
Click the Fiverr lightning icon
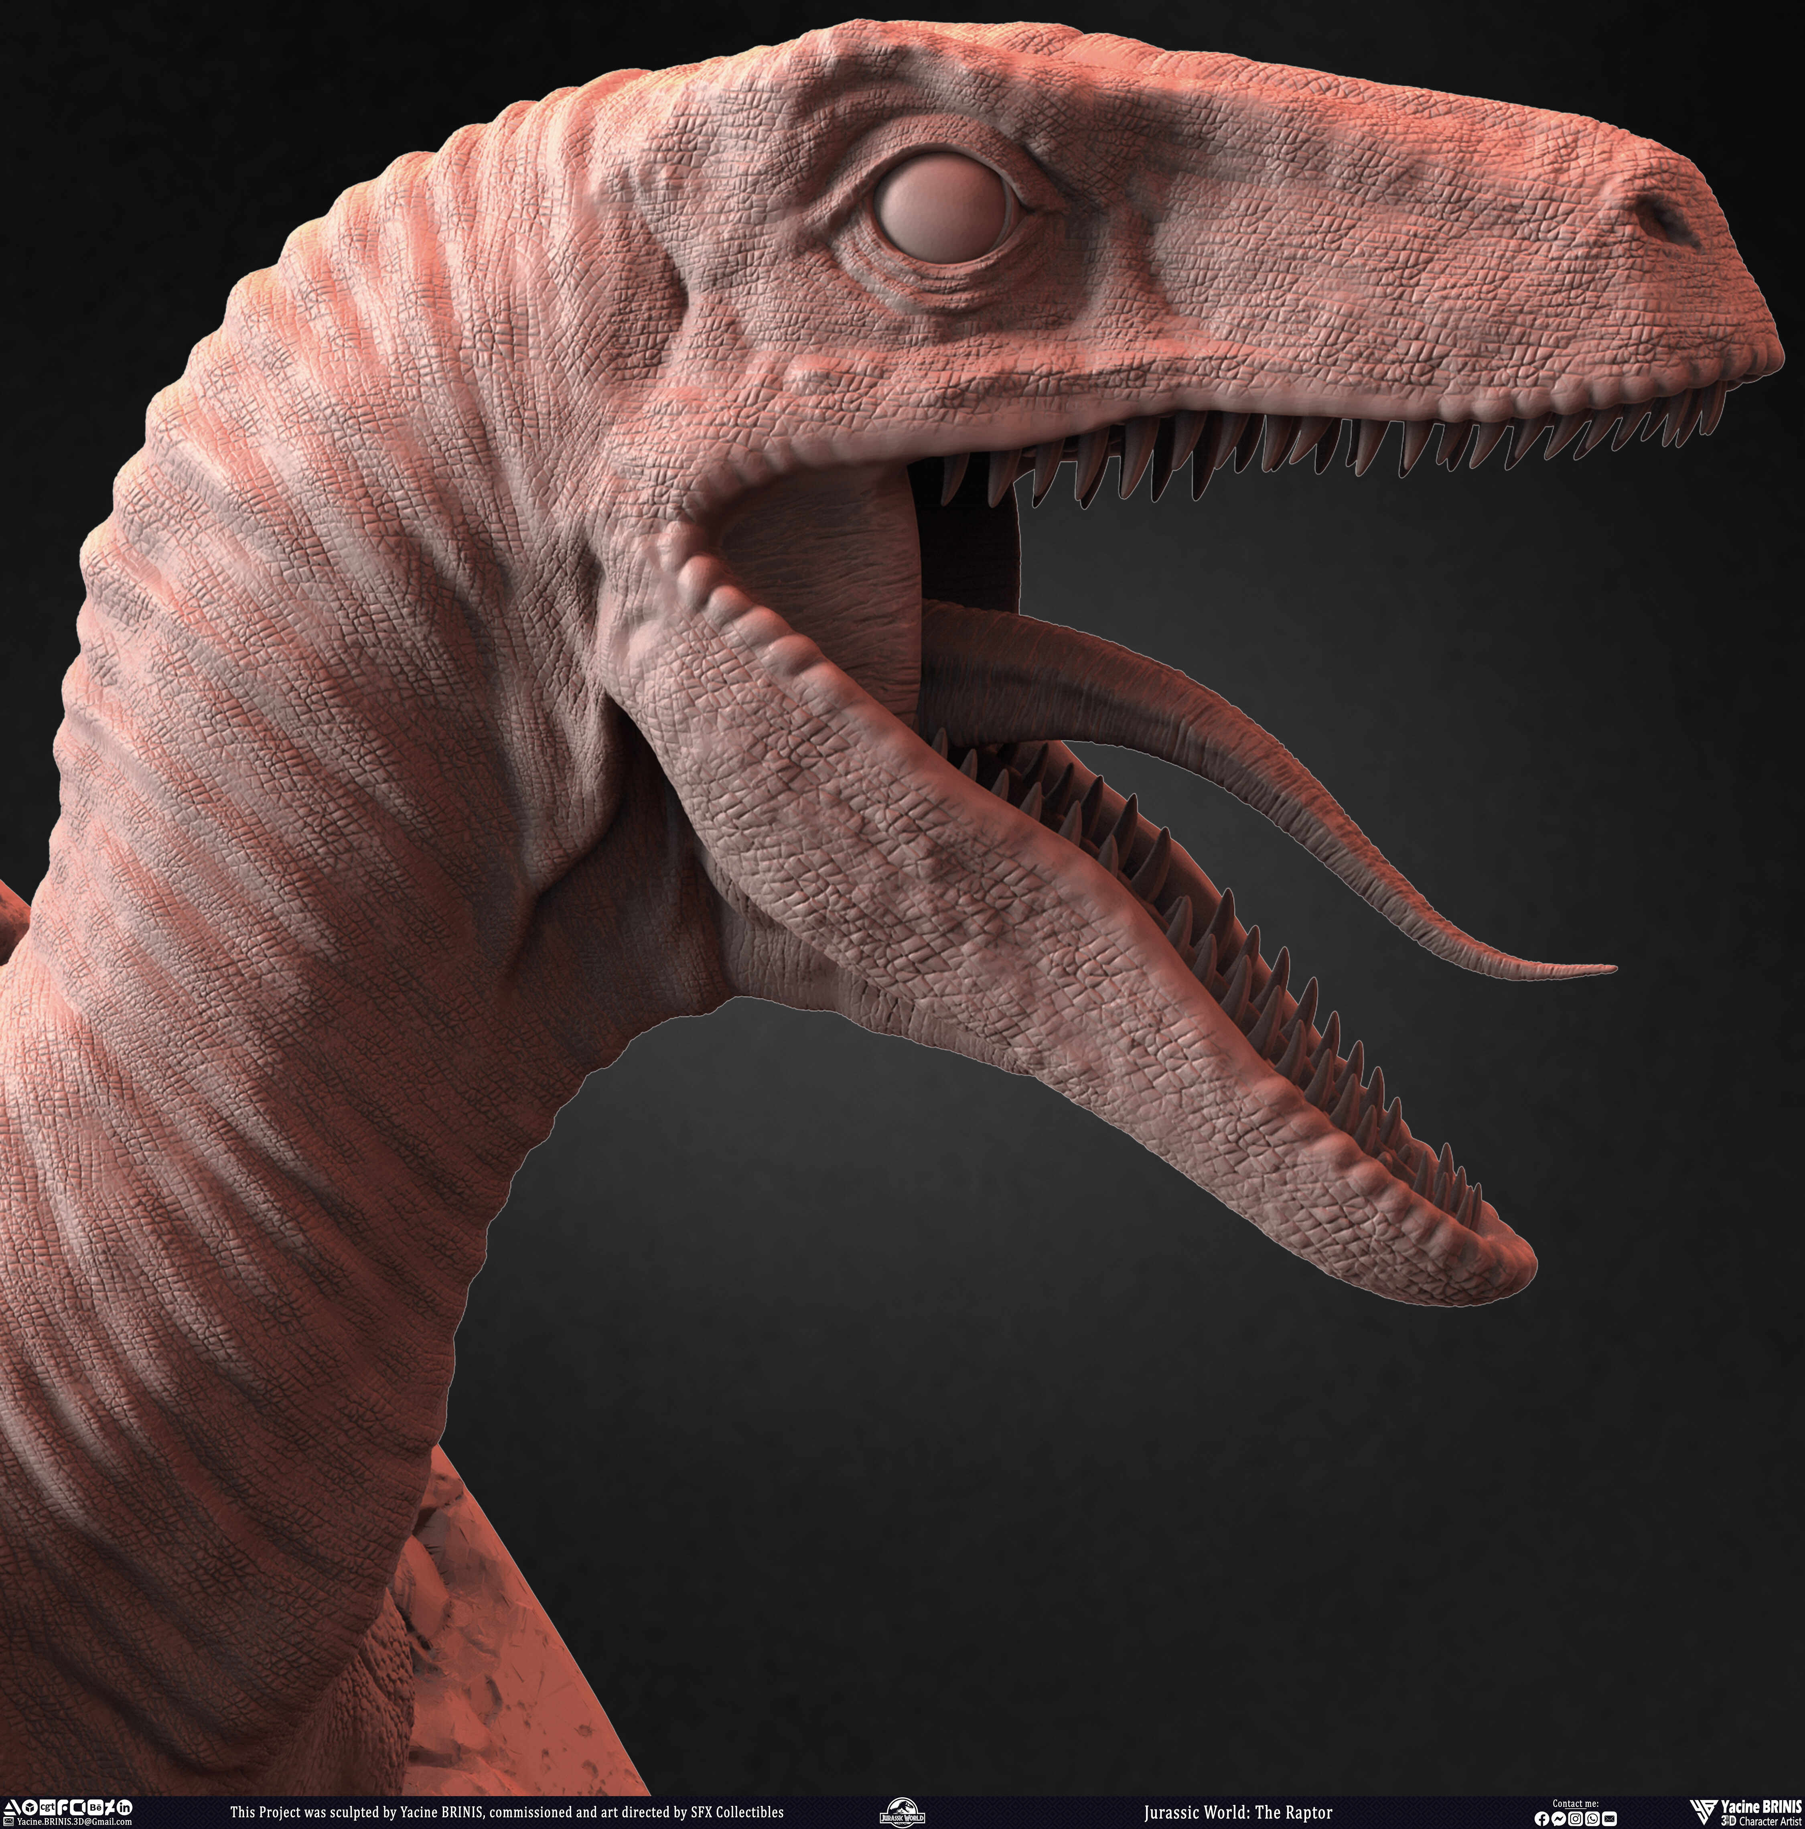tap(110, 1808)
